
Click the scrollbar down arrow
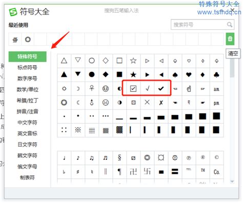tap(232, 181)
